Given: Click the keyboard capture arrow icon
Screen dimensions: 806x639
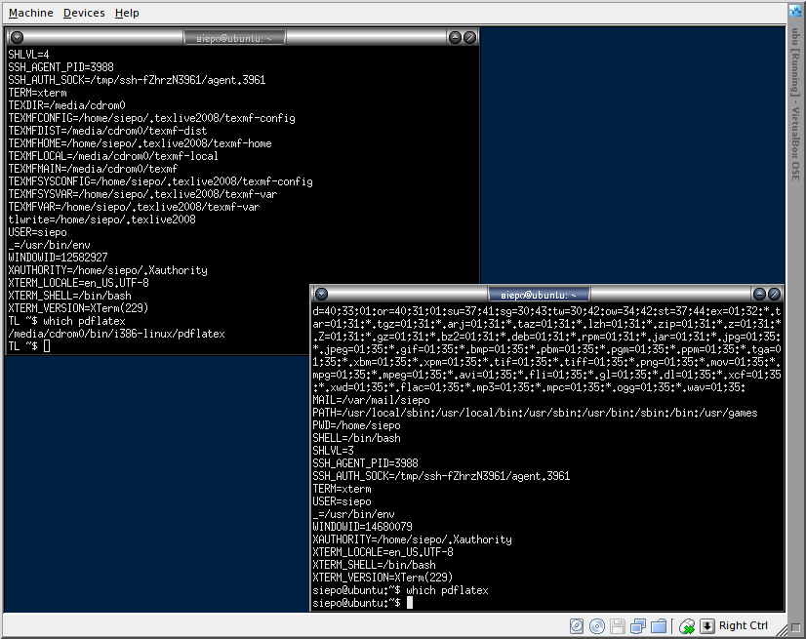Looking at the screenshot, I should [708, 625].
